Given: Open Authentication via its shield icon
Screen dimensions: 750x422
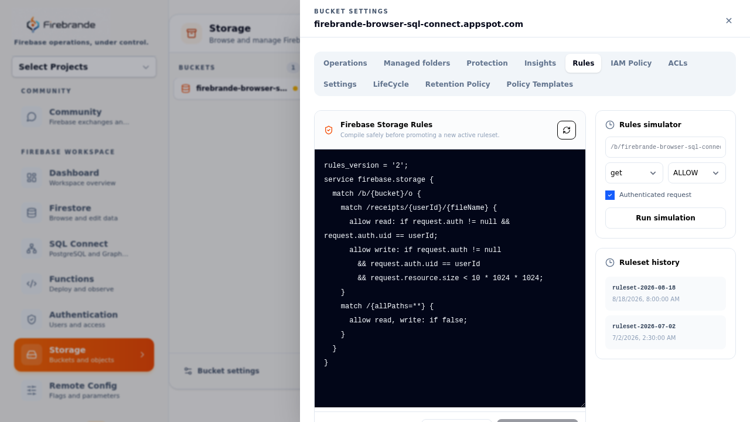Looking at the screenshot, I should (x=32, y=319).
